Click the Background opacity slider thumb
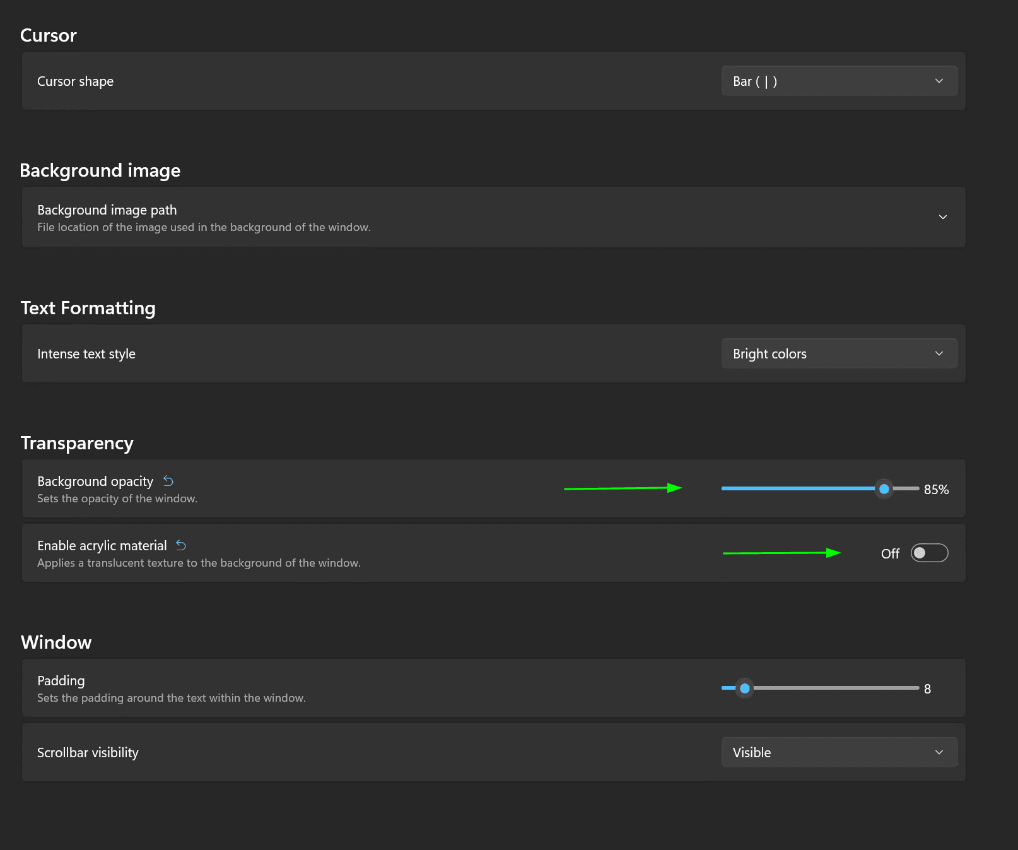 click(x=884, y=488)
